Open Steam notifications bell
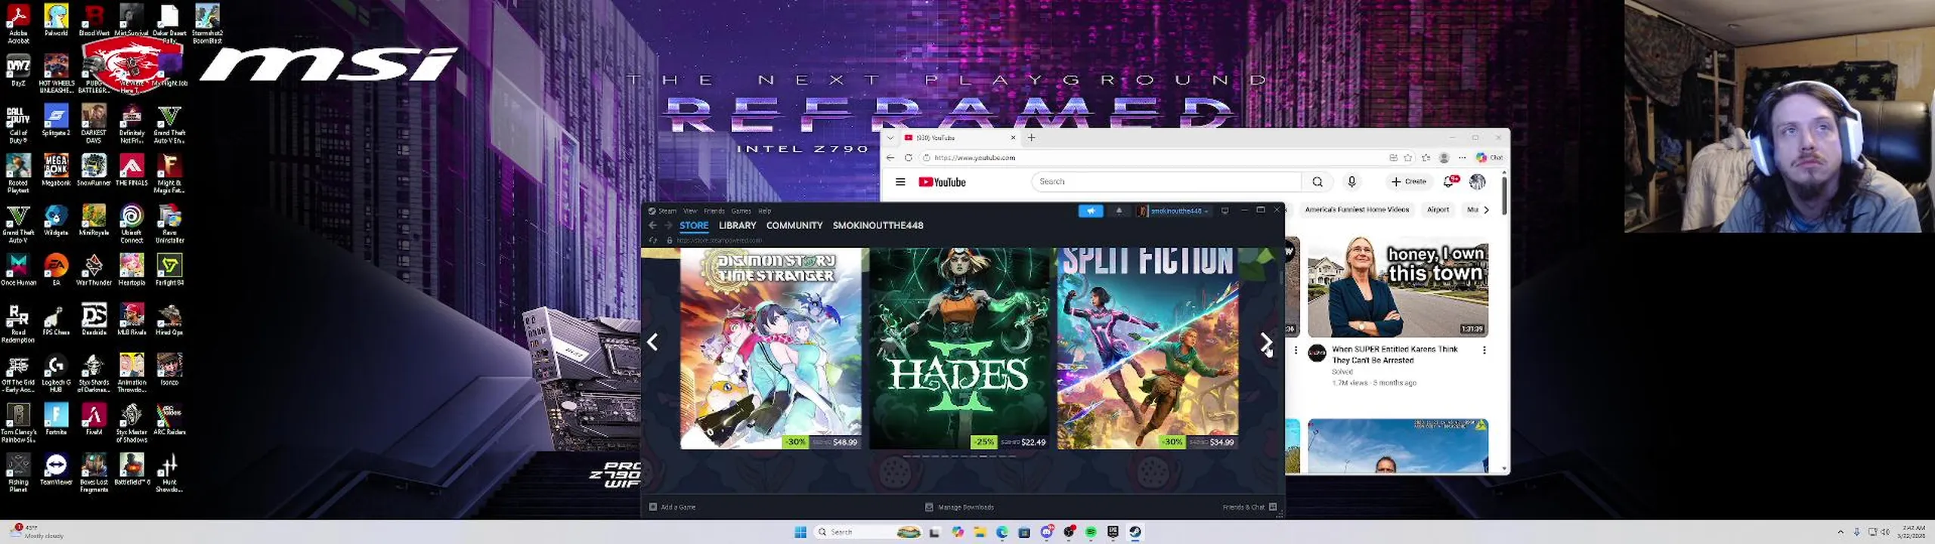 (1119, 211)
